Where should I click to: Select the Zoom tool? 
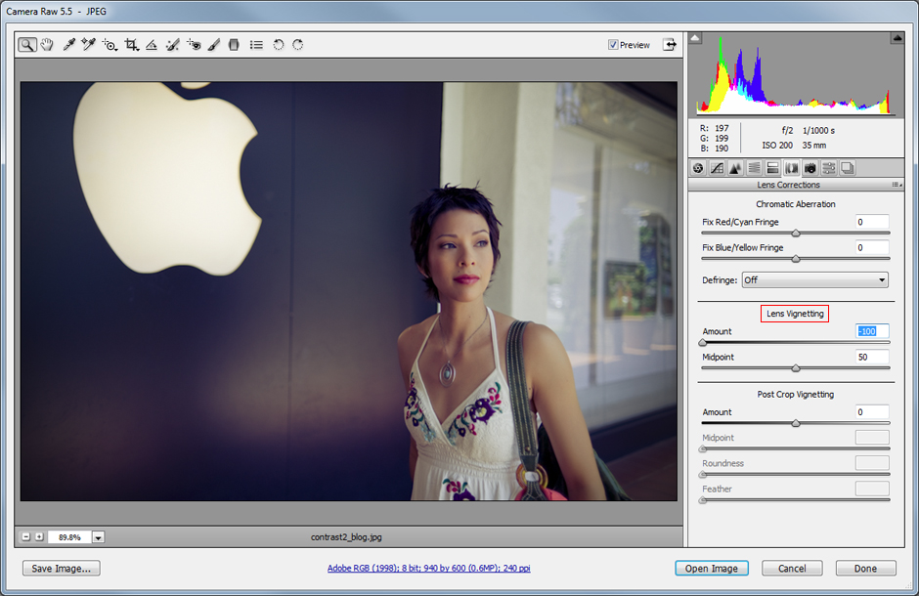(x=27, y=45)
